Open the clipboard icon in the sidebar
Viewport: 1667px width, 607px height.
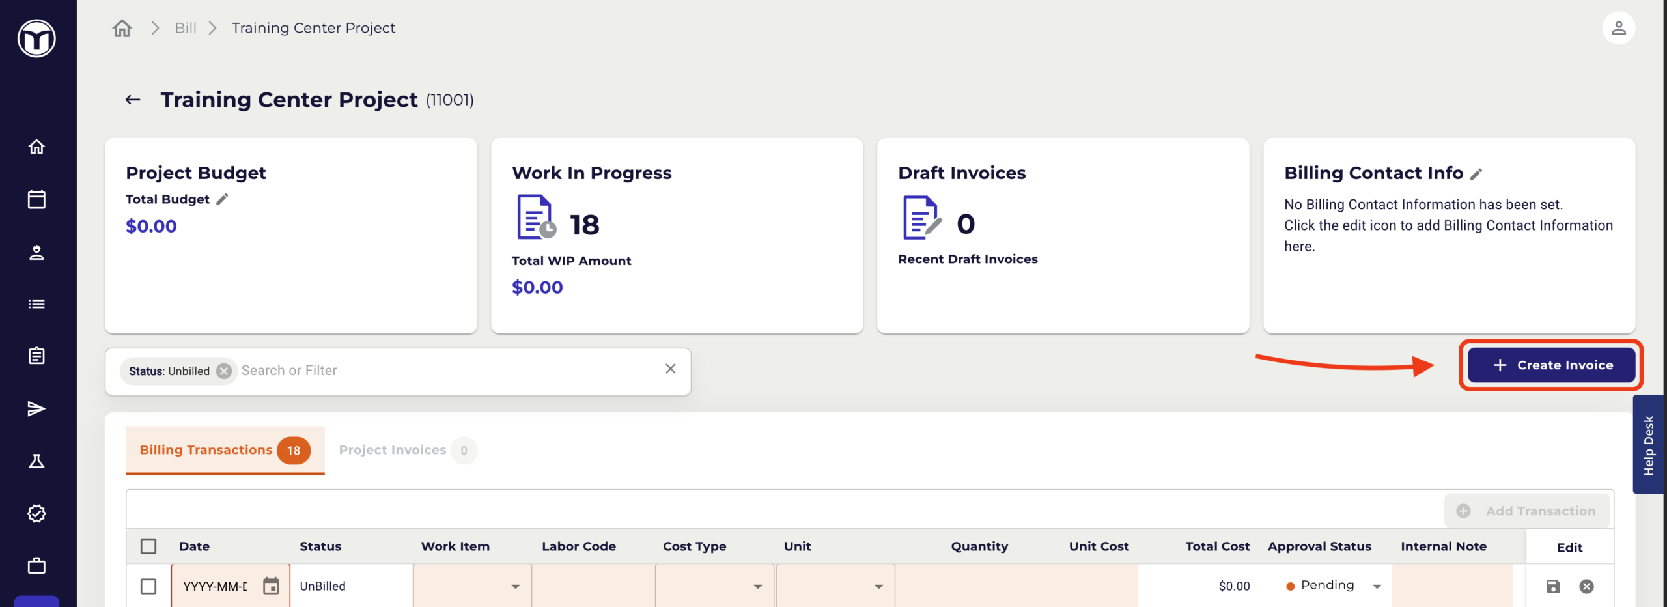coord(36,356)
